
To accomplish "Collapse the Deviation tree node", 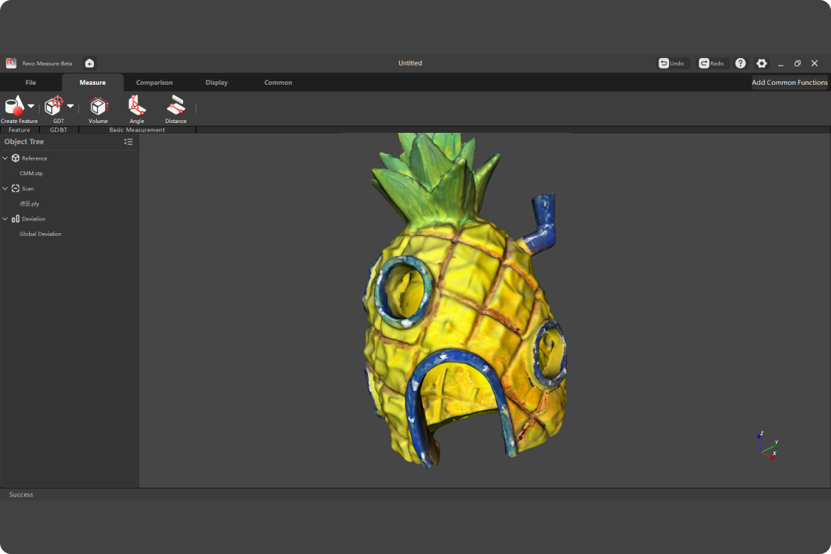I will (x=6, y=219).
